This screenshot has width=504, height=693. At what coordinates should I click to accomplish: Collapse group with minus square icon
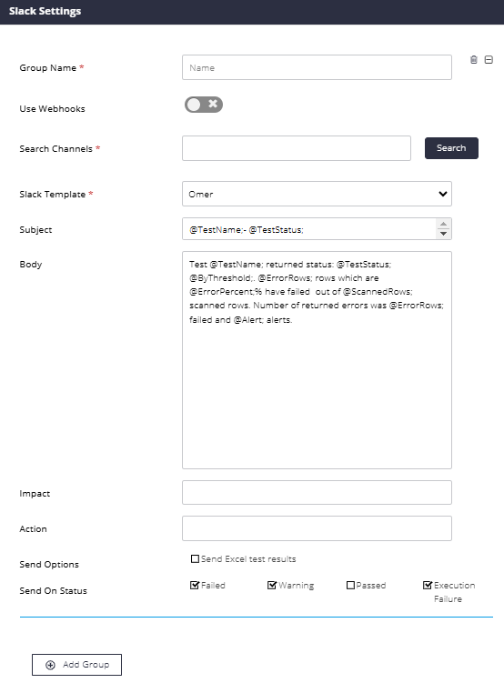coord(489,60)
